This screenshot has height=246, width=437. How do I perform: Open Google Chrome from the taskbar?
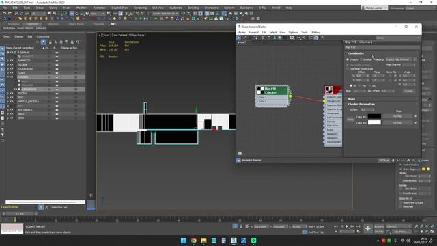pos(193,241)
